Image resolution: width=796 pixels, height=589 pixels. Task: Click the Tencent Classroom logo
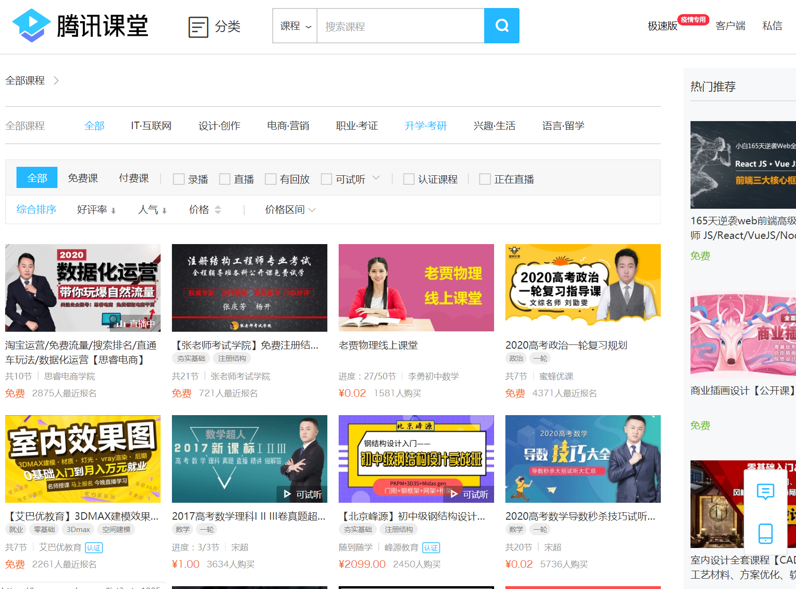pyautogui.click(x=80, y=25)
